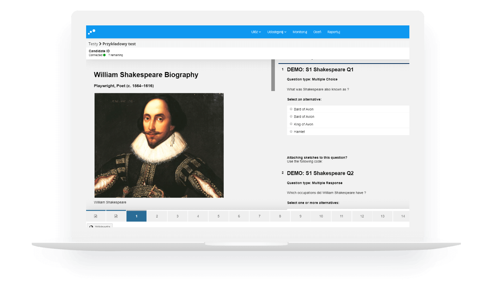This screenshot has width=493, height=295.
Task: Expand the Udostępnij dropdown menu
Action: point(277,32)
